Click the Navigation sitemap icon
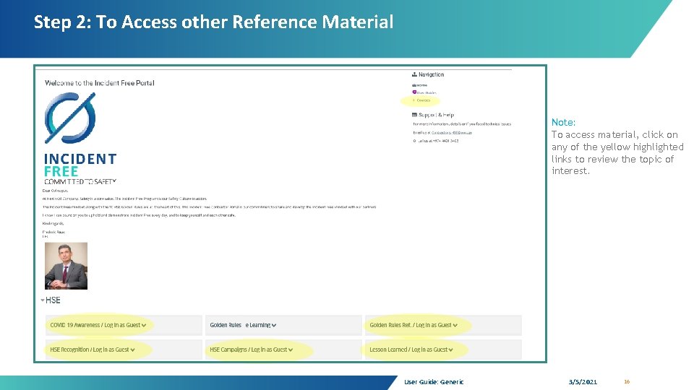Screen dimensions: 694x390 click(x=414, y=74)
